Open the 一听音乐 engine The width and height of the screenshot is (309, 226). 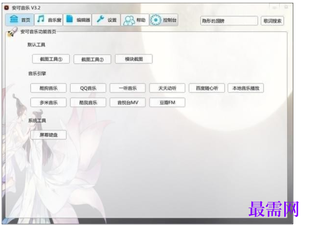[127, 88]
